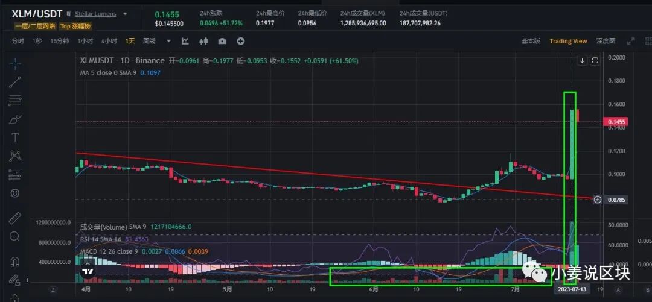Screen dimensions: 652x302
Task: Click the reset chart view button
Action: [x=595, y=61]
